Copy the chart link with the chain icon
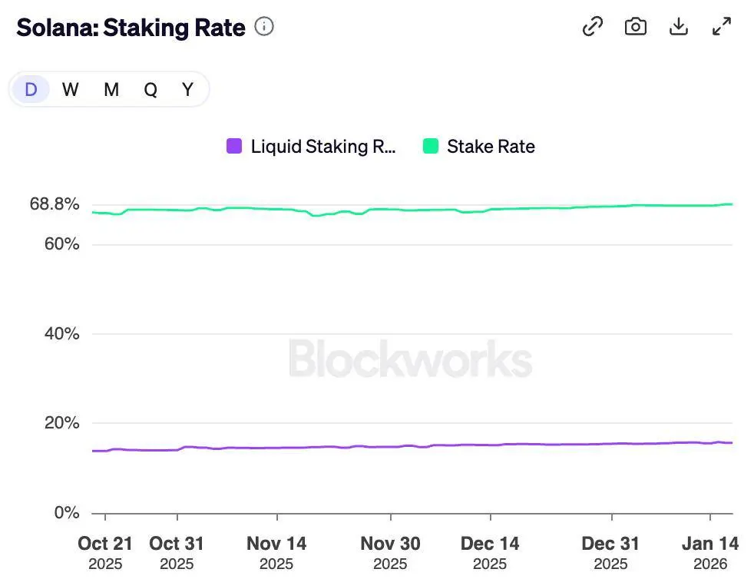Screen dimensions: 754x579 (593, 27)
